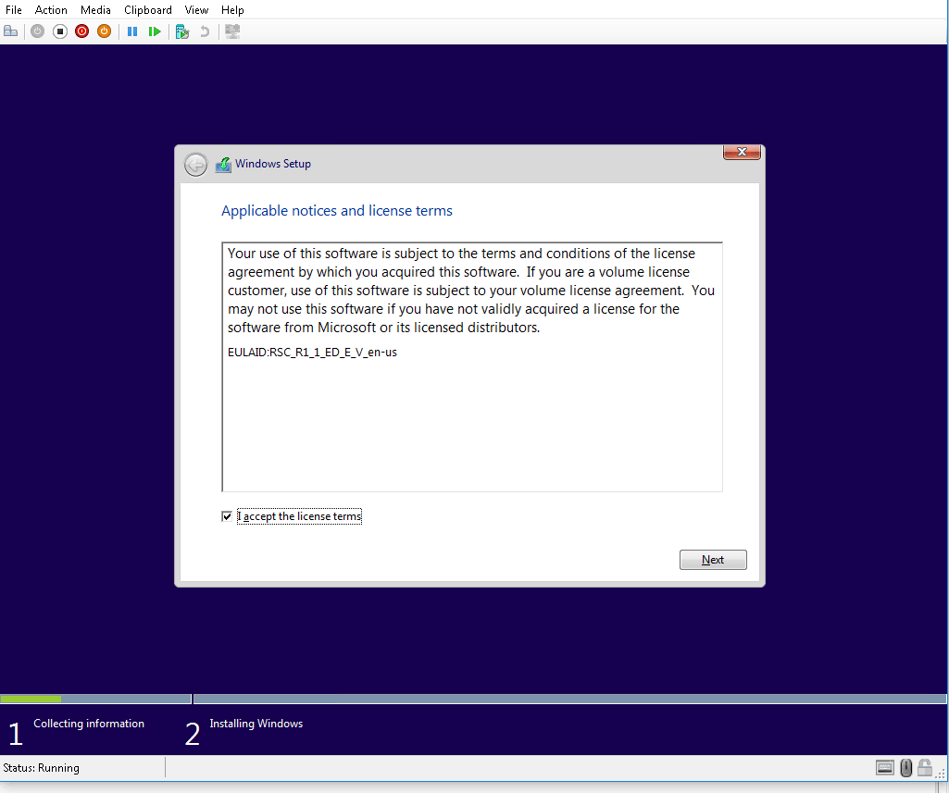The height and width of the screenshot is (793, 949).
Task: Turn off the VM with the stop icon
Action: pos(60,31)
